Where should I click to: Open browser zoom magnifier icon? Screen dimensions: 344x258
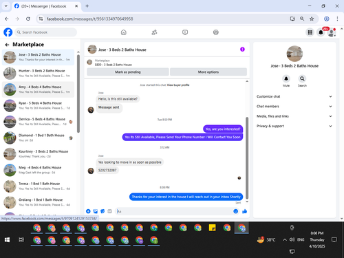[x=302, y=19]
